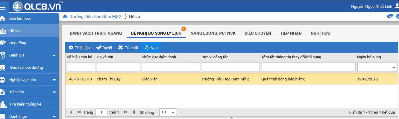The height and width of the screenshot is (119, 399).
Task: Go to the next page arrow
Action: point(126,112)
